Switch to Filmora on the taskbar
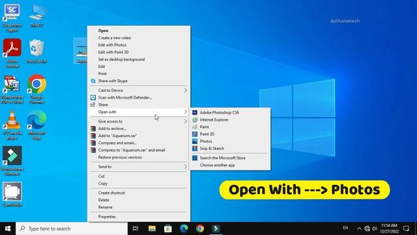 point(216,228)
